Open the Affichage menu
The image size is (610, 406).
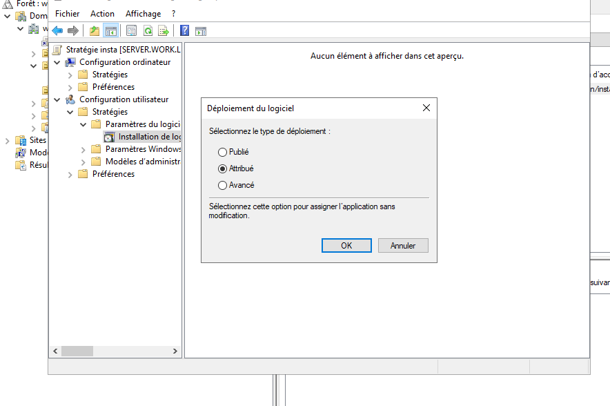pyautogui.click(x=143, y=13)
